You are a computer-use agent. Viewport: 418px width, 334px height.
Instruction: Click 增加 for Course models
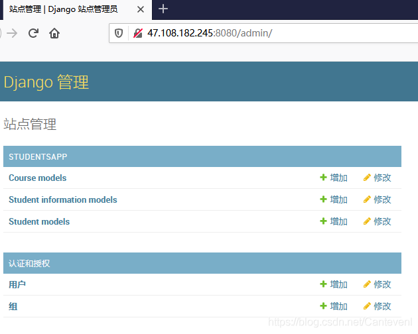[x=334, y=178]
